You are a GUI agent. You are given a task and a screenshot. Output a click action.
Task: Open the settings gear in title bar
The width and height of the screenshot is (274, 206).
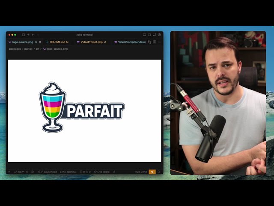(x=159, y=35)
